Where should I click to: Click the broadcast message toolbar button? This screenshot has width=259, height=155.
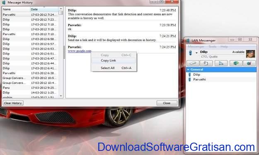[x=221, y=63]
